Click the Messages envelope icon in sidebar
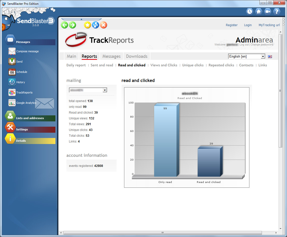The width and height of the screenshot is (287, 237). point(10,40)
